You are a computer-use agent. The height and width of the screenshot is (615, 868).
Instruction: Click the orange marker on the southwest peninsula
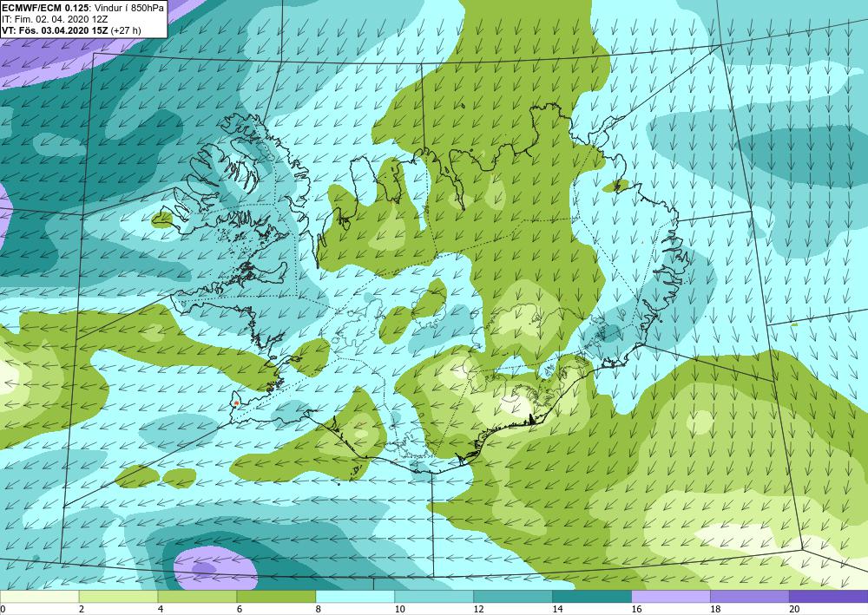click(x=236, y=402)
